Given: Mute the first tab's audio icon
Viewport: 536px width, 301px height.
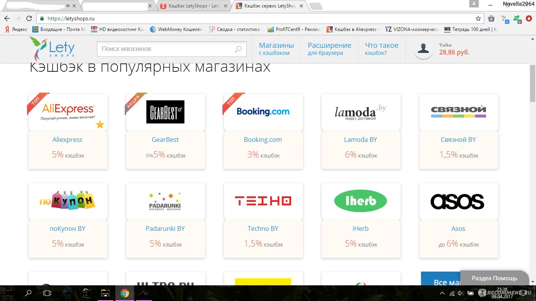Looking at the screenshot, I should pyautogui.click(x=68, y=5).
